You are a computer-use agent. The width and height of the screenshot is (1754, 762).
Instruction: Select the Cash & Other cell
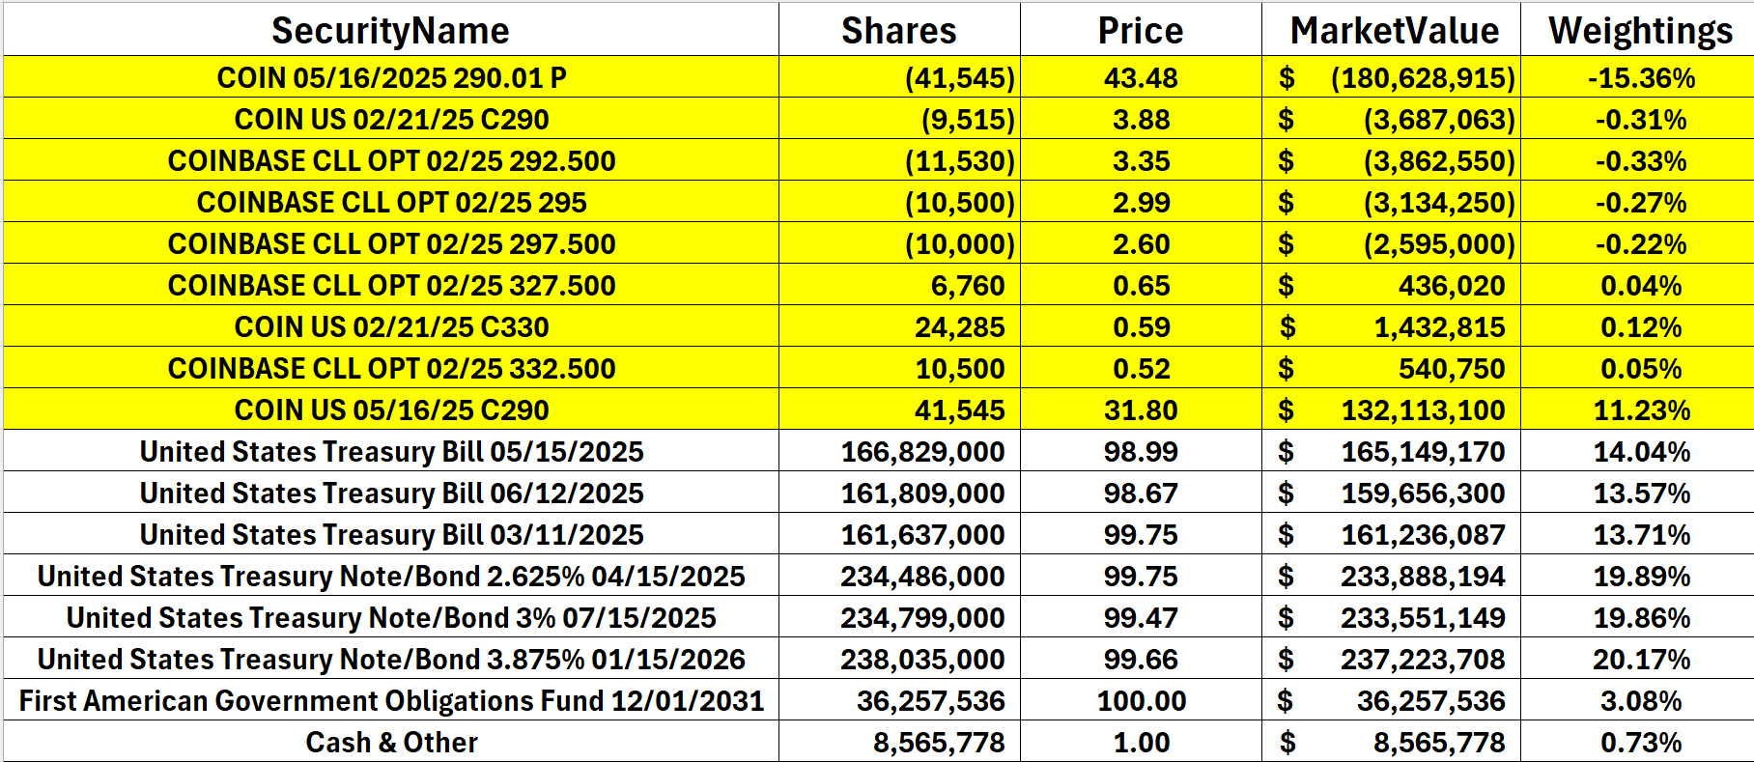(x=391, y=742)
